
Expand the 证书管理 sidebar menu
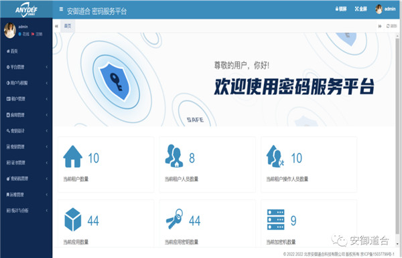(26, 162)
